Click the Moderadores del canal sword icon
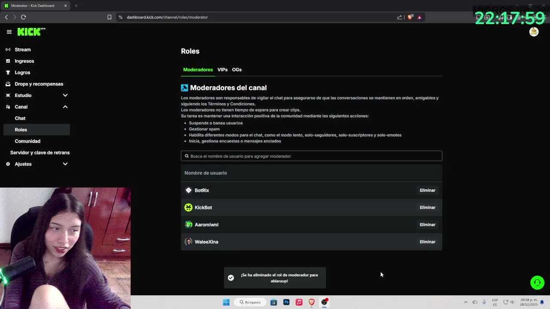Viewport: 550px width, 309px height. click(184, 88)
